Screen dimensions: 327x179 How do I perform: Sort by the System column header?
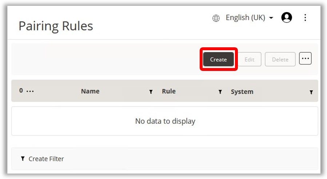(242, 92)
